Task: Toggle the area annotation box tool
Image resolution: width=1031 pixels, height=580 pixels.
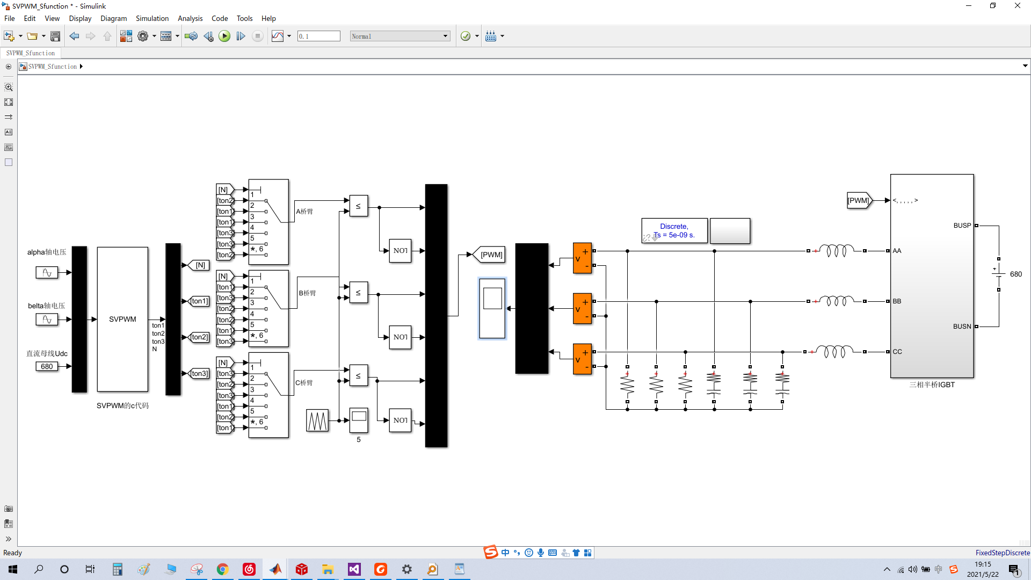Action: 9,162
